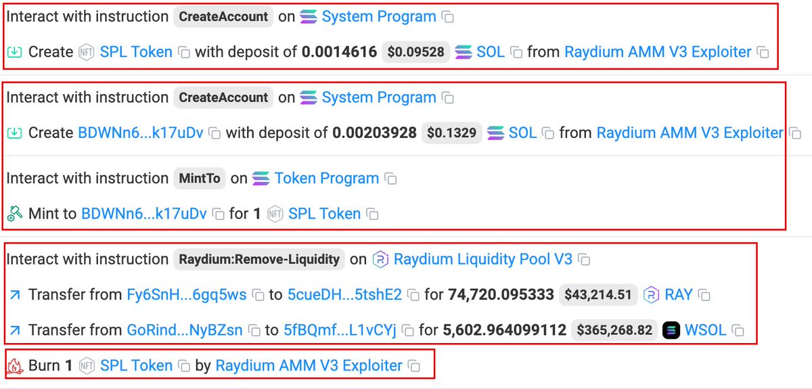Click the $365,268.82 value badge
The image size is (812, 389).
tap(614, 330)
